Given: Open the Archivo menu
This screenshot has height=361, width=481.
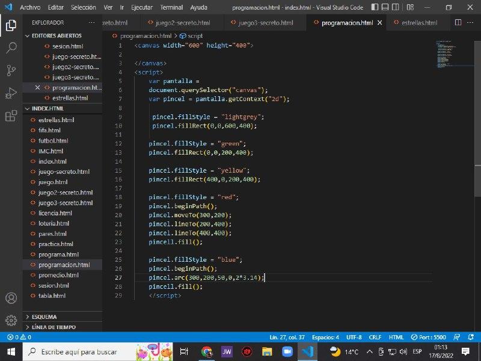Looking at the screenshot, I should (x=30, y=7).
